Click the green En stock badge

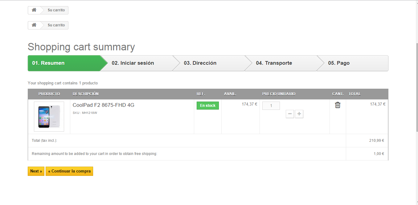[207, 106]
